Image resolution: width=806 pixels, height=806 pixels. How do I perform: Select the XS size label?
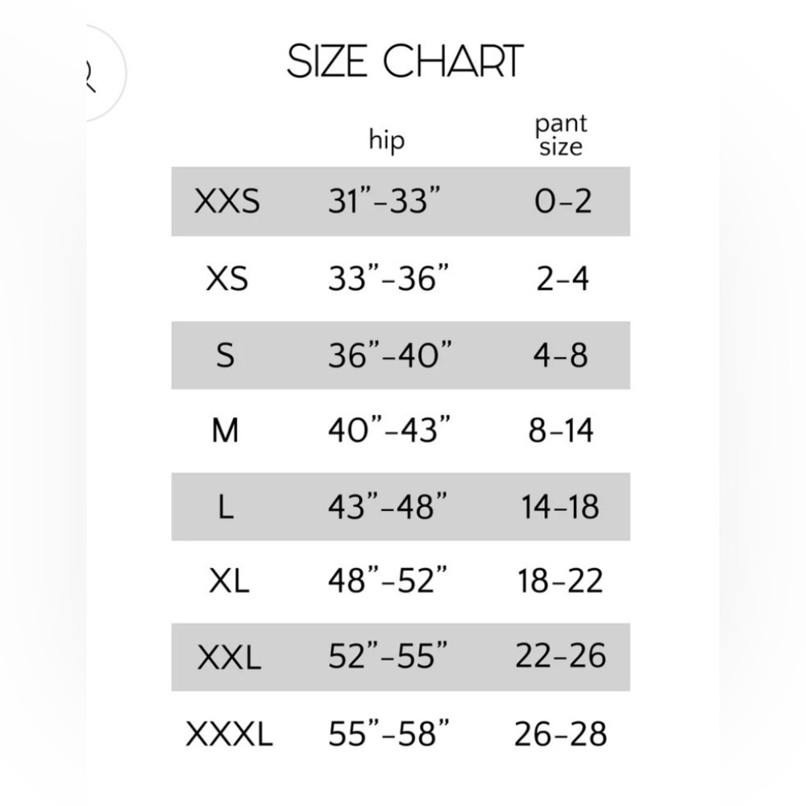[227, 279]
